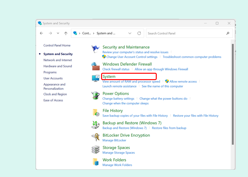Viewport: 248px width, 177px height.
Task: Click Launch remote assistance link
Action: (x=120, y=86)
